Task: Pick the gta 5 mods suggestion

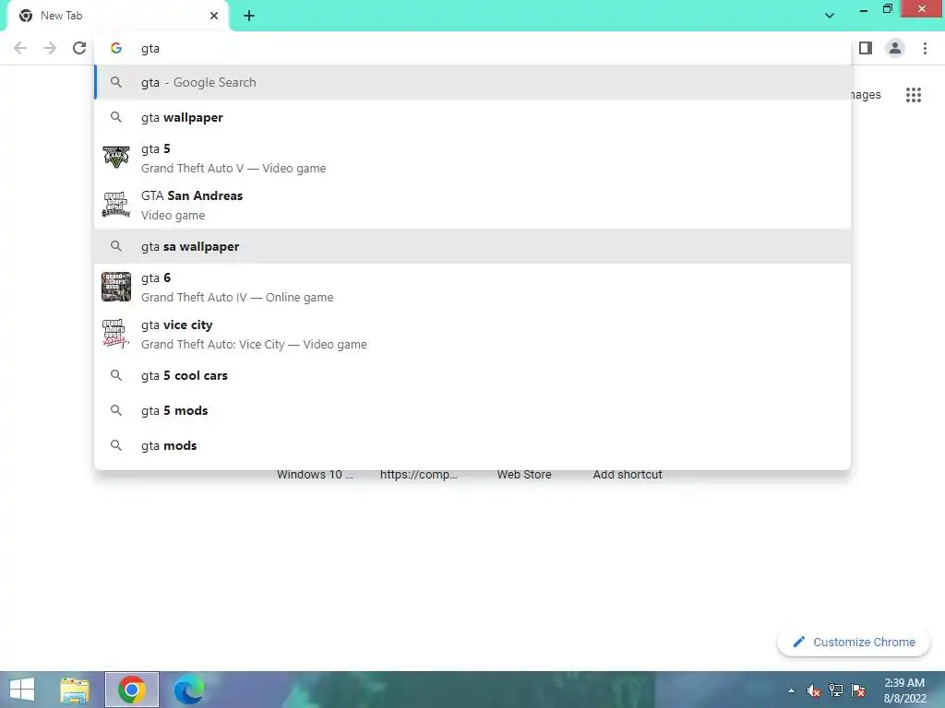Action: (472, 410)
